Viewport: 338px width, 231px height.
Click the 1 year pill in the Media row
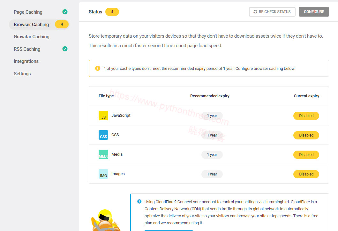(x=212, y=155)
